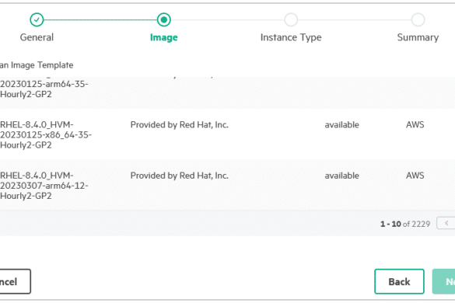Click description of 20230307-arm64-12 image row
Viewport: 455px width, 303px height.
click(x=180, y=176)
